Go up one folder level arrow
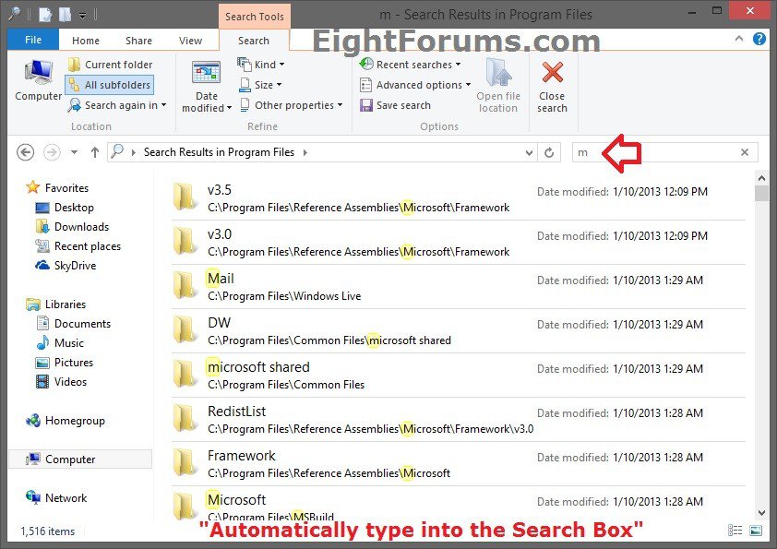Image resolution: width=777 pixels, height=549 pixels. pyautogui.click(x=94, y=152)
